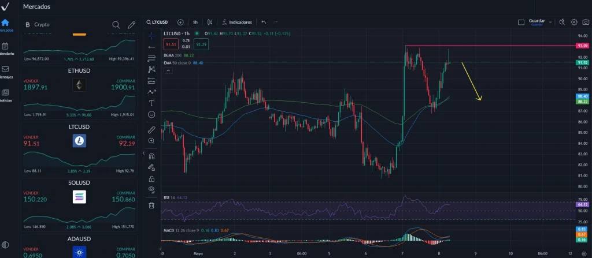Collapse the markets panel side arrow

point(143,153)
